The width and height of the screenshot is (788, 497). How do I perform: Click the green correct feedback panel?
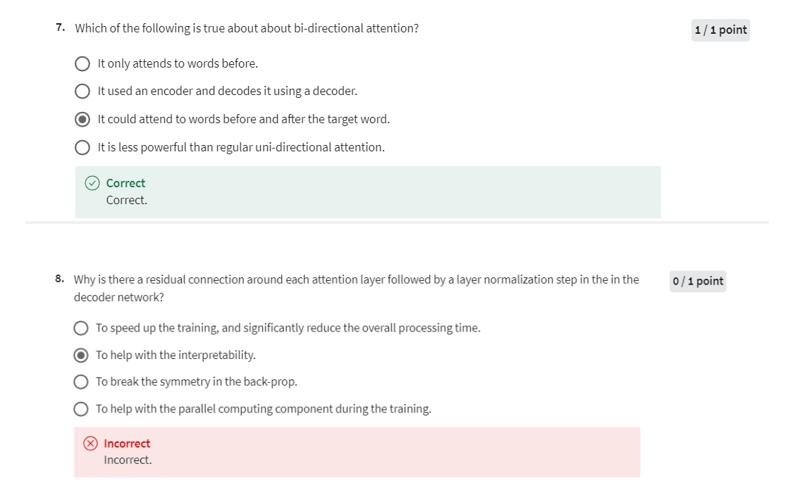tap(369, 192)
